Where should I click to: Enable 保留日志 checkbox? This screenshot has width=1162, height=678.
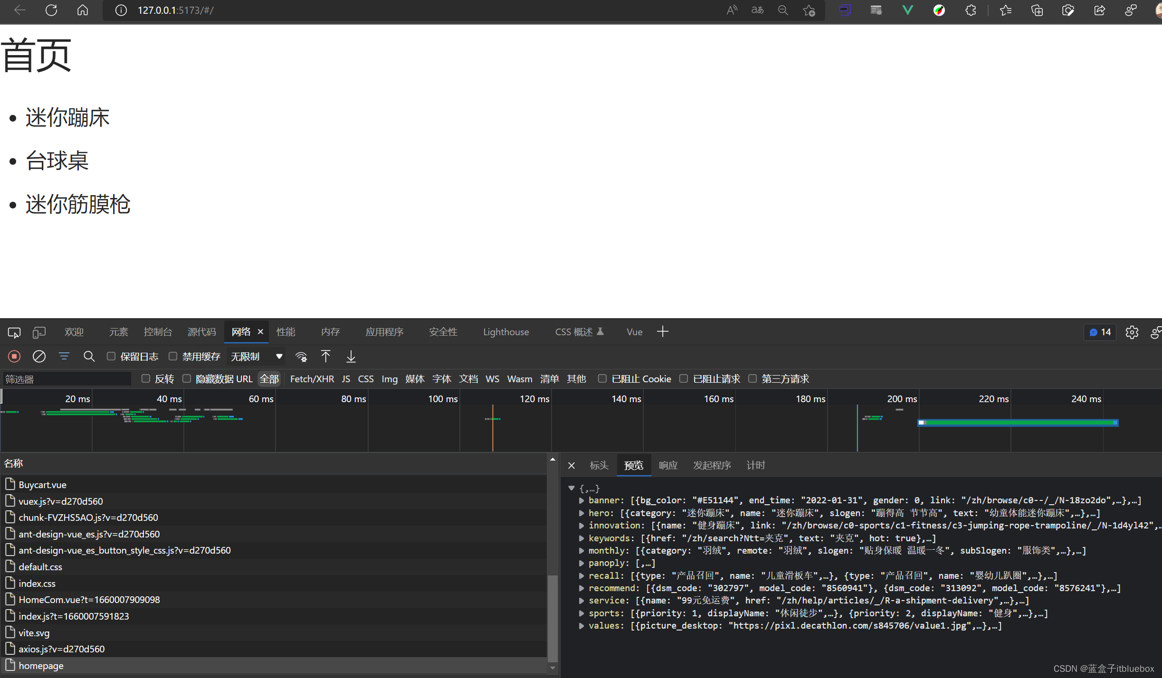111,356
